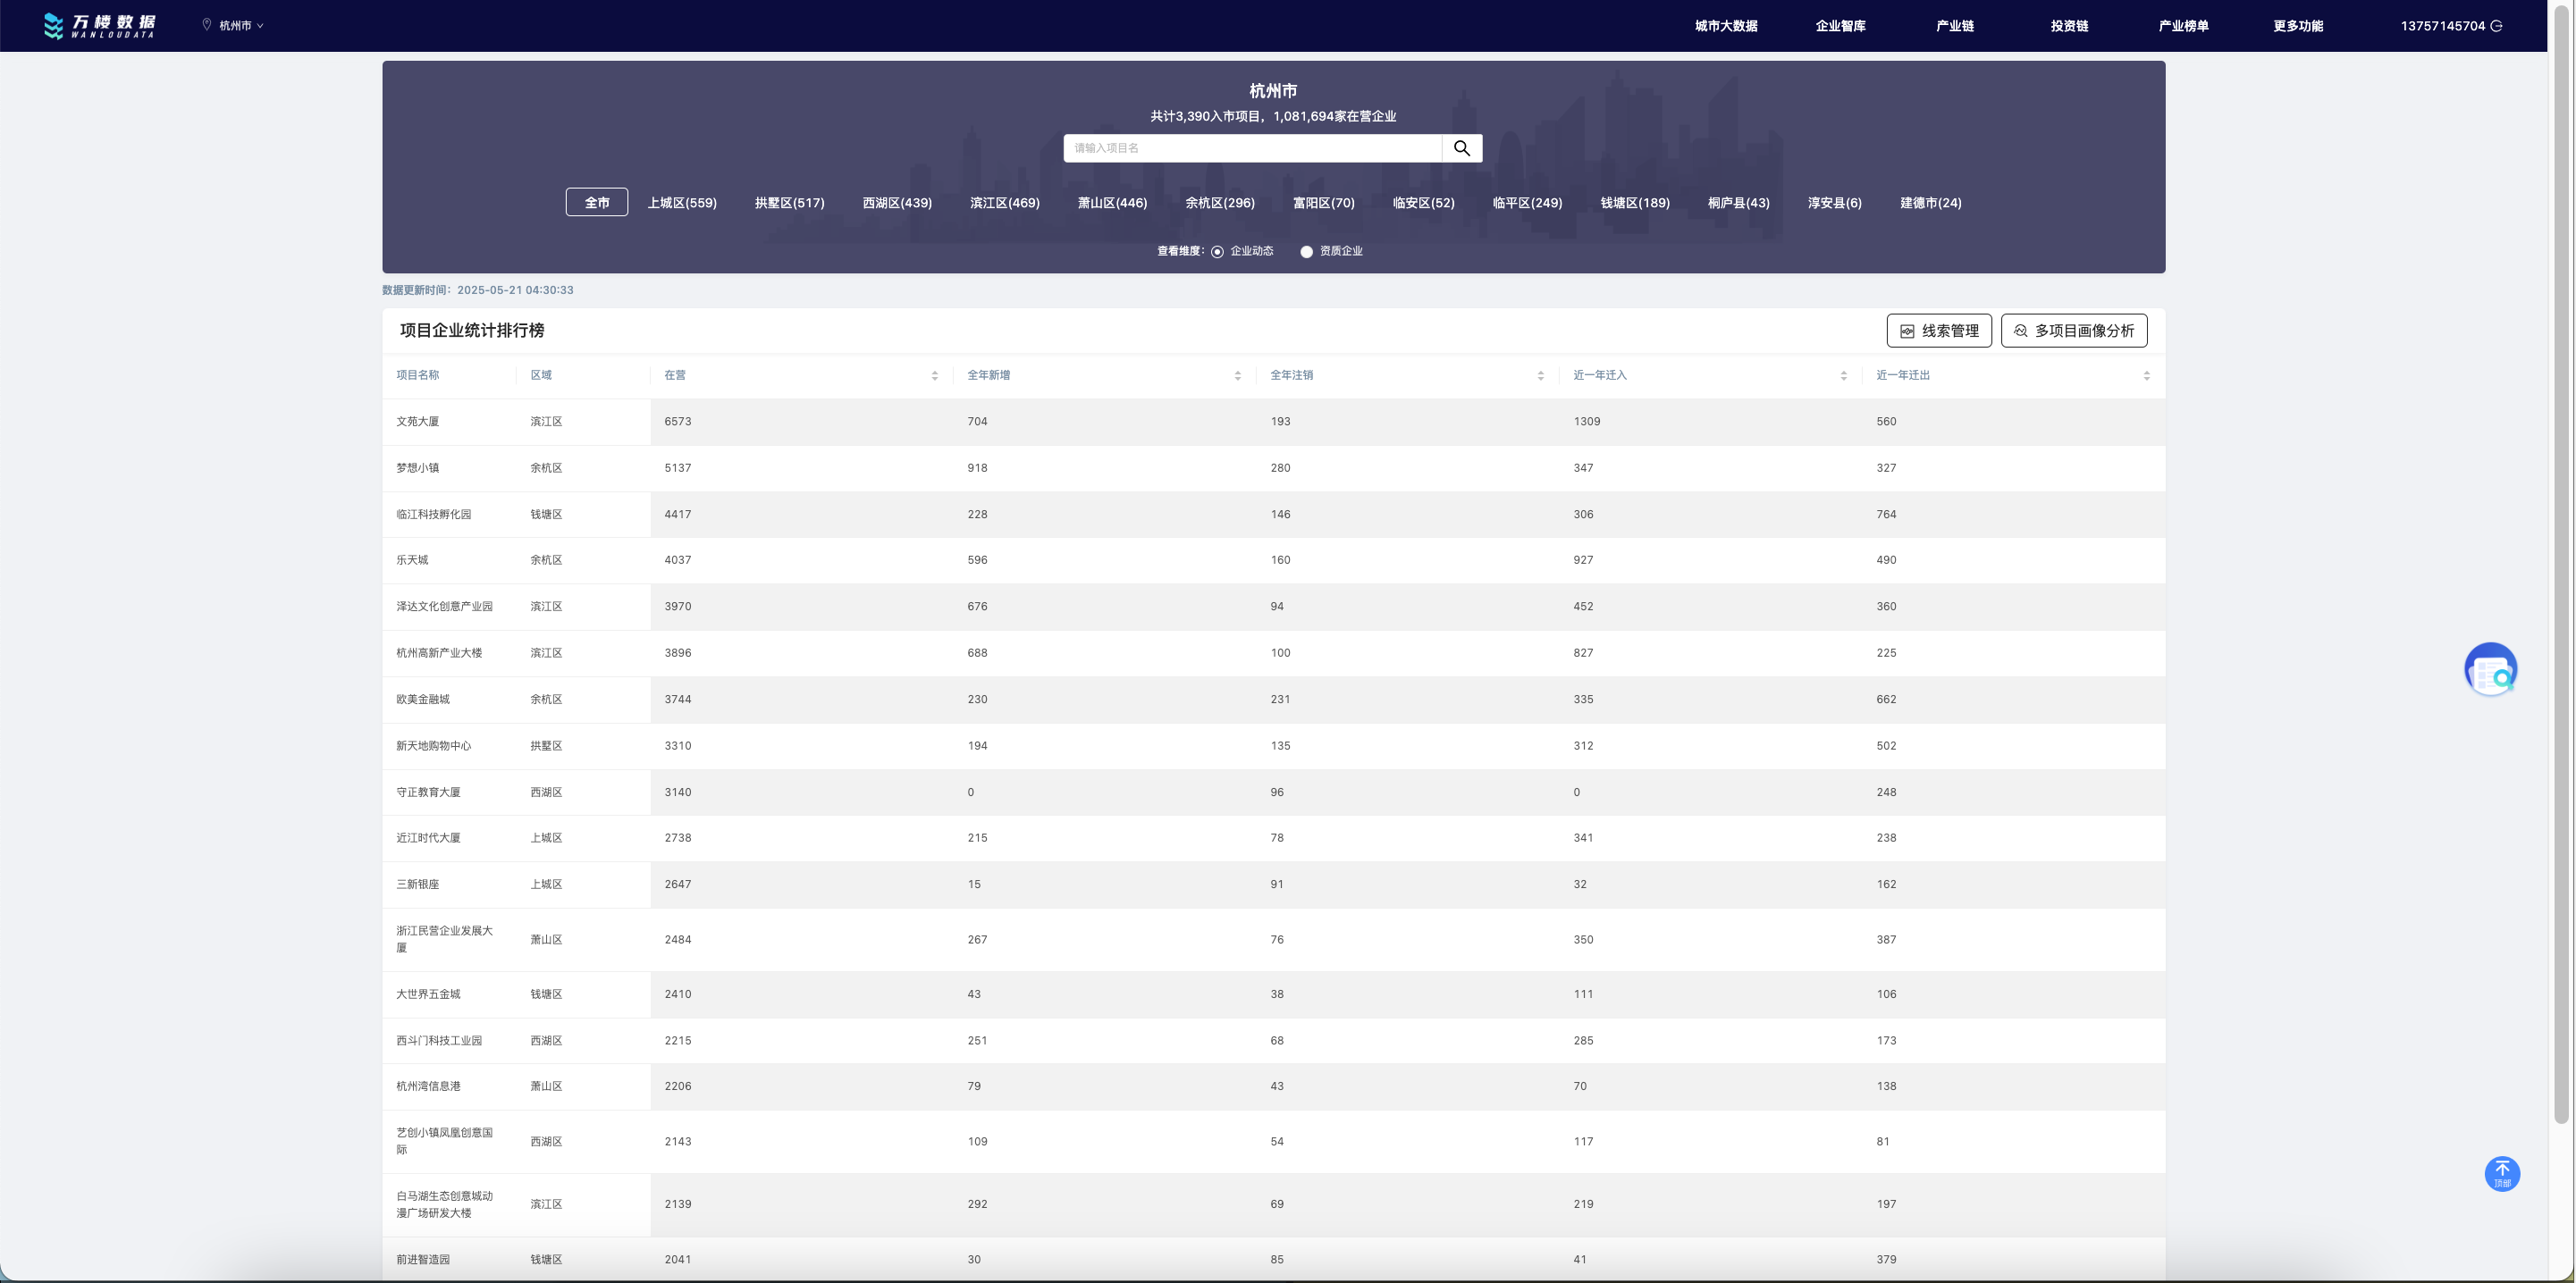Click the project name search field
This screenshot has height=1283, width=2576.
click(1252, 148)
